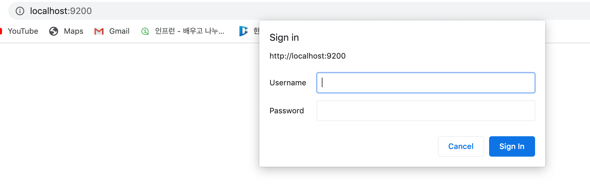Click the Password label
This screenshot has height=184, width=590.
click(287, 111)
